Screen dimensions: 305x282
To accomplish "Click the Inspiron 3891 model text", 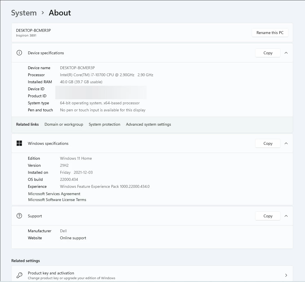I will coord(26,35).
